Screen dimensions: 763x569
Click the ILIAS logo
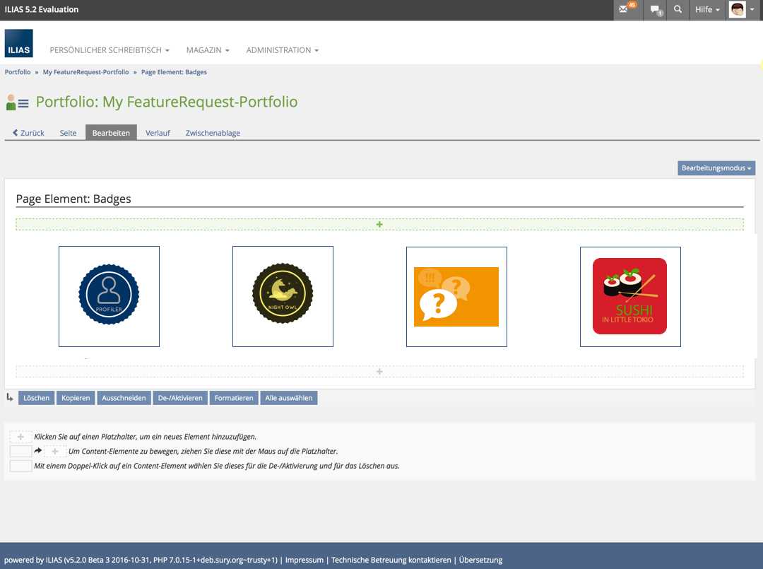pos(18,43)
